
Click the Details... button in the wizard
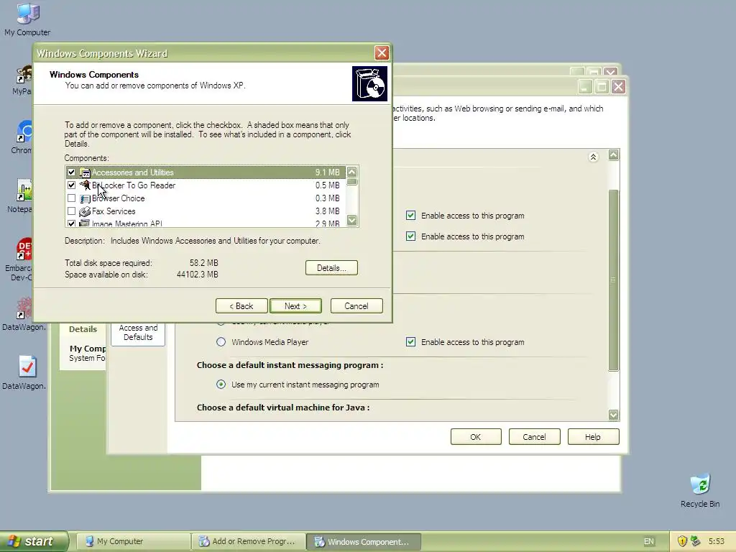331,268
